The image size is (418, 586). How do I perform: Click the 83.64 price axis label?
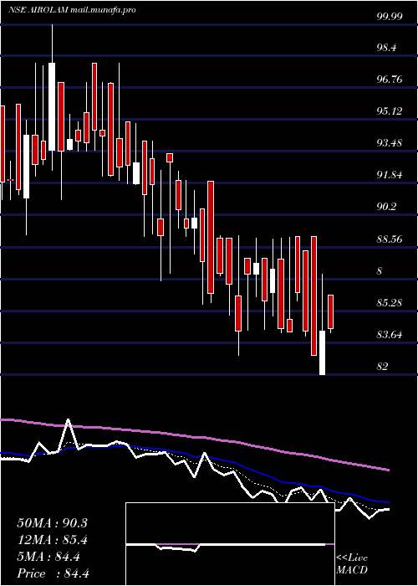click(390, 334)
